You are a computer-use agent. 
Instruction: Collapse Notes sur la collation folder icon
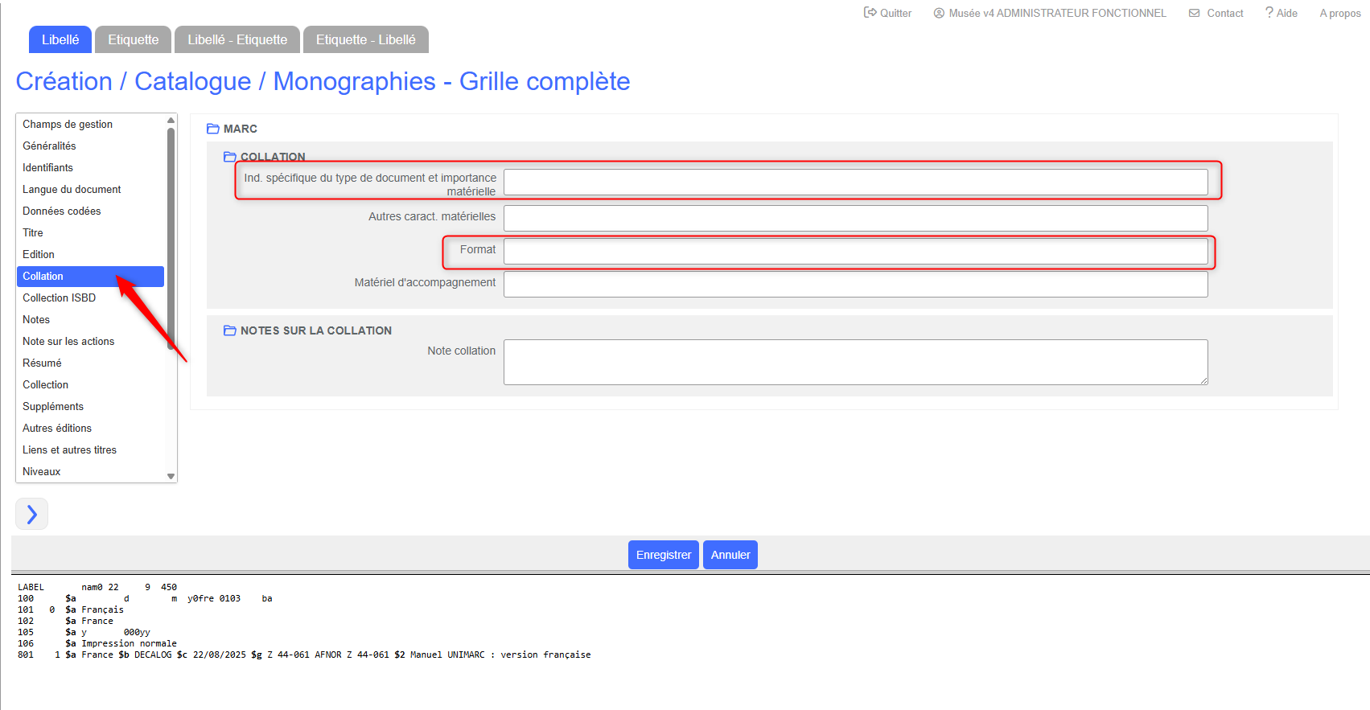(230, 330)
